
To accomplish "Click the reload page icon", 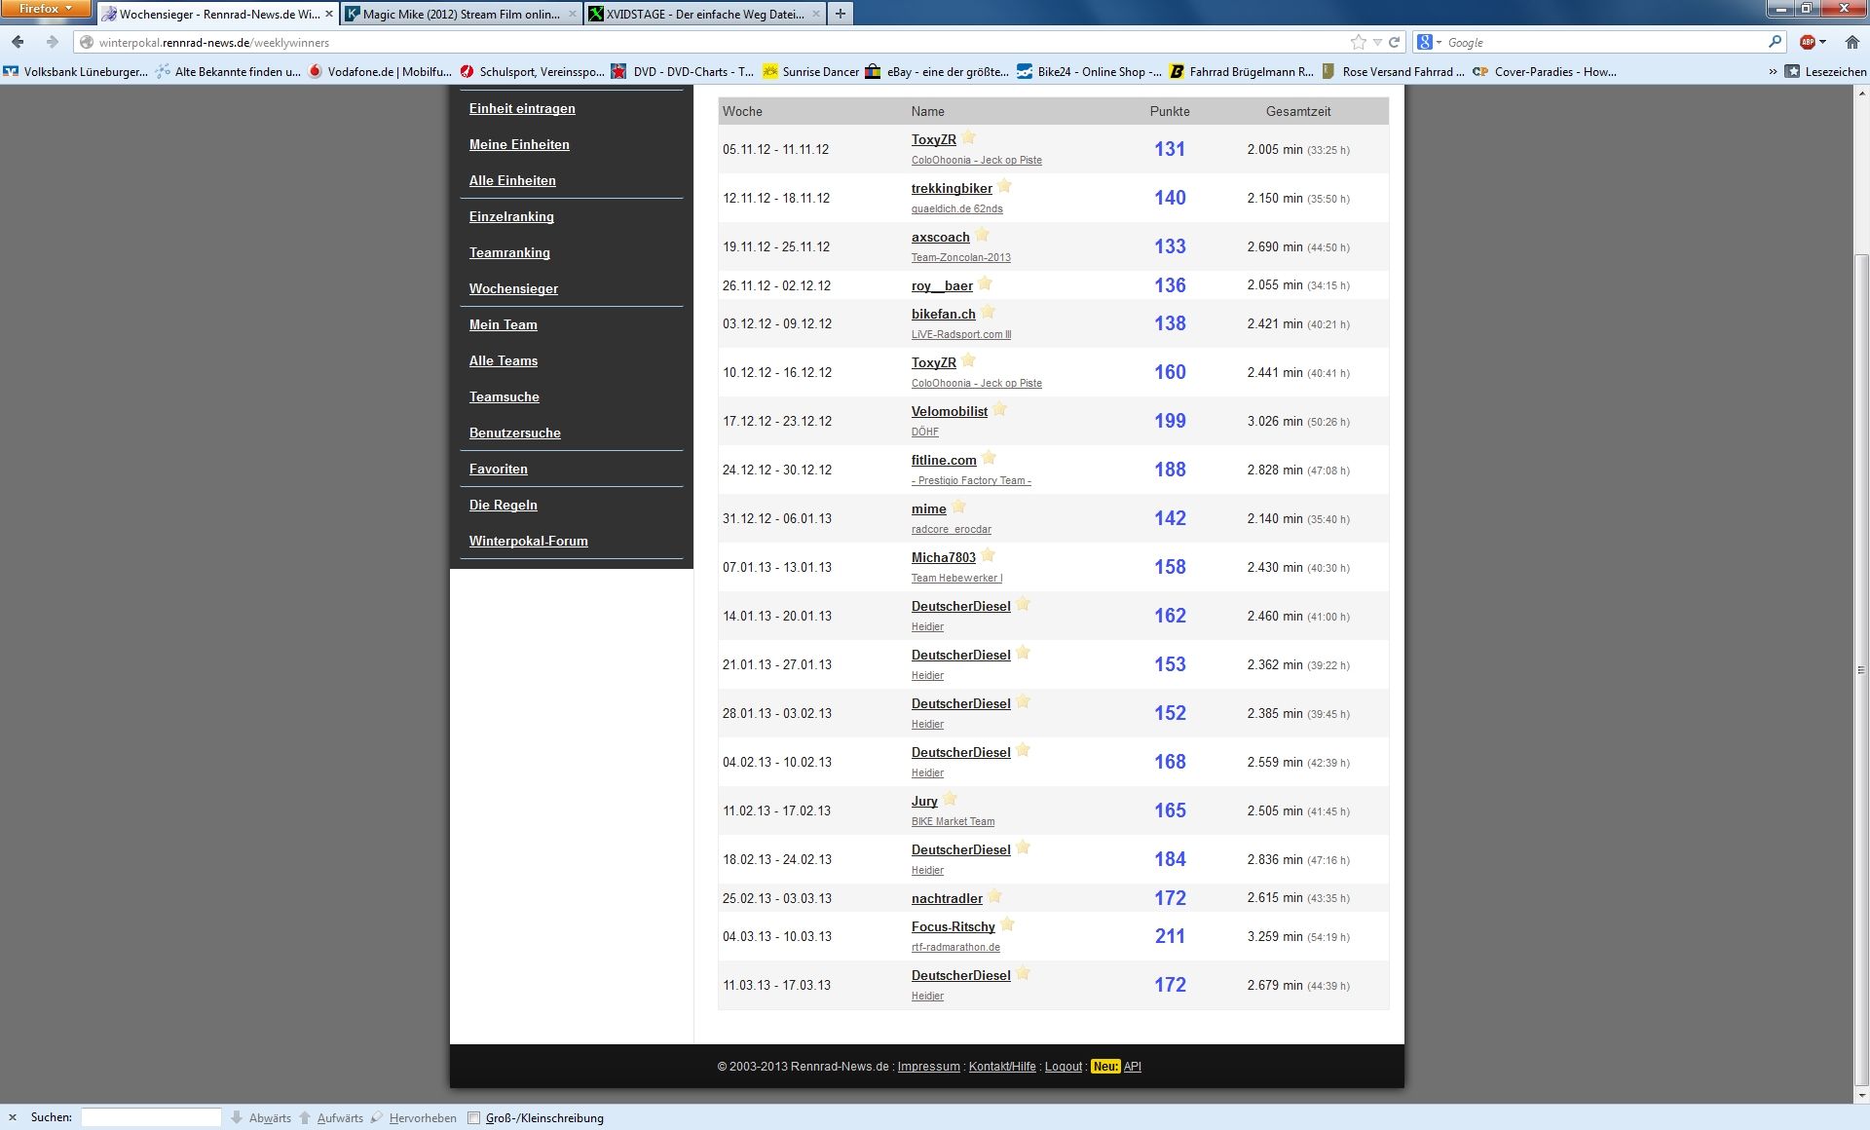I will [1394, 42].
